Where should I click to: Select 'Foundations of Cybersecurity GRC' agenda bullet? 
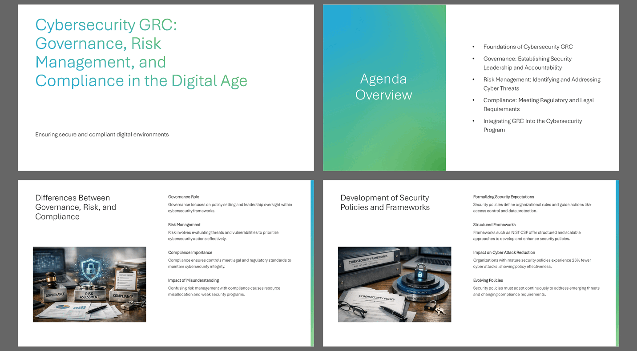point(528,47)
